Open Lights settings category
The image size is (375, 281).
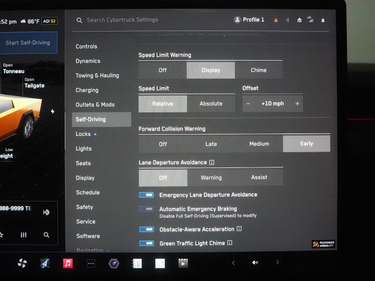(x=83, y=149)
